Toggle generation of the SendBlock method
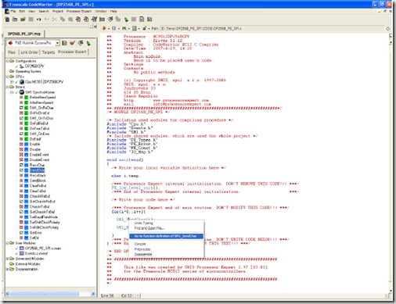Image resolution: width=396 pixels, height=304 pixels. coord(21,181)
